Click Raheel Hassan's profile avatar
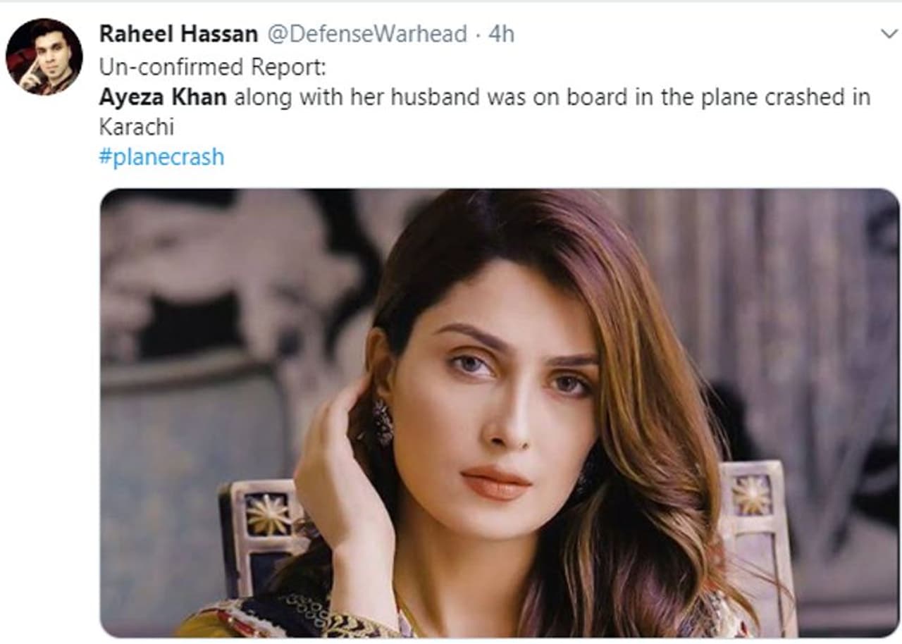This screenshot has width=902, height=644. pyautogui.click(x=44, y=56)
